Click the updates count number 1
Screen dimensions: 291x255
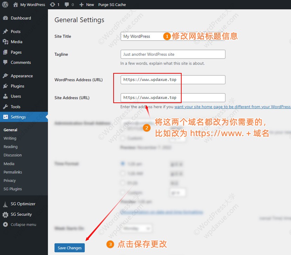(x=58, y=5)
